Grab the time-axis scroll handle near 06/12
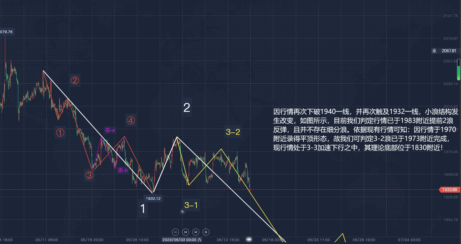The height and width of the screenshot is (244, 461). tap(249, 239)
